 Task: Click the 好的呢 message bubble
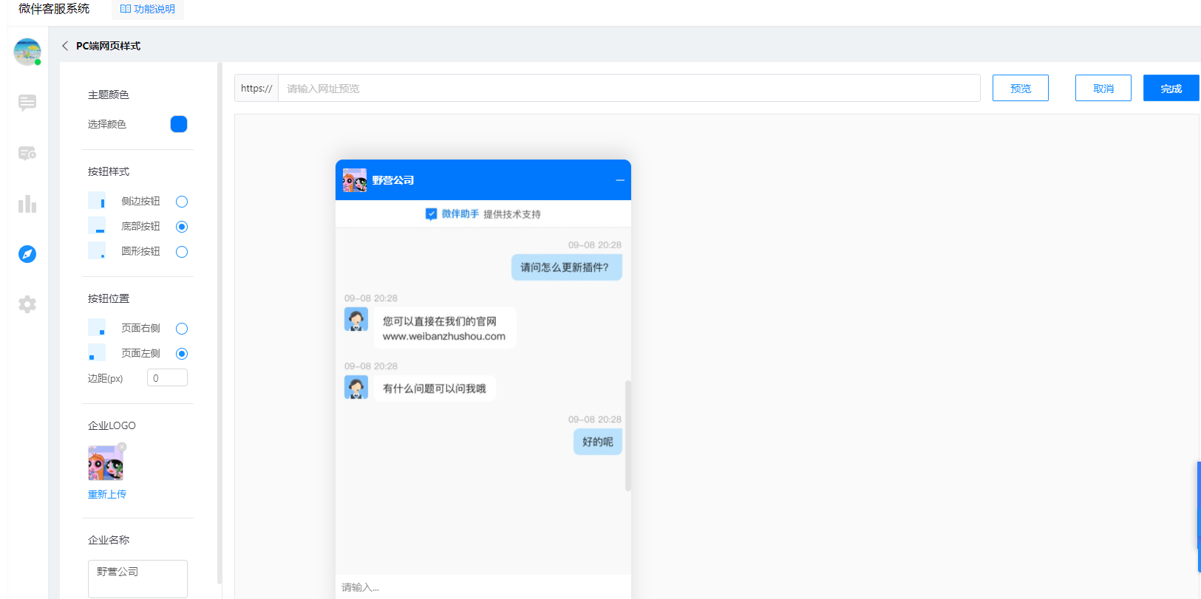pos(598,442)
